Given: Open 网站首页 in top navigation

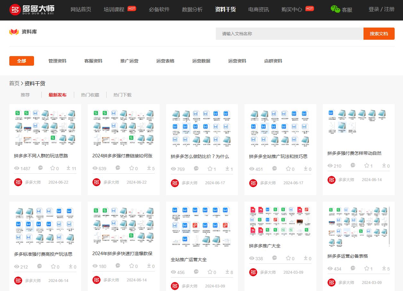Looking at the screenshot, I should point(81,9).
